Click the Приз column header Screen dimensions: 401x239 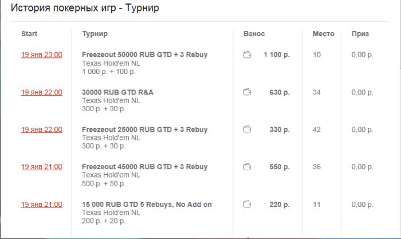360,34
